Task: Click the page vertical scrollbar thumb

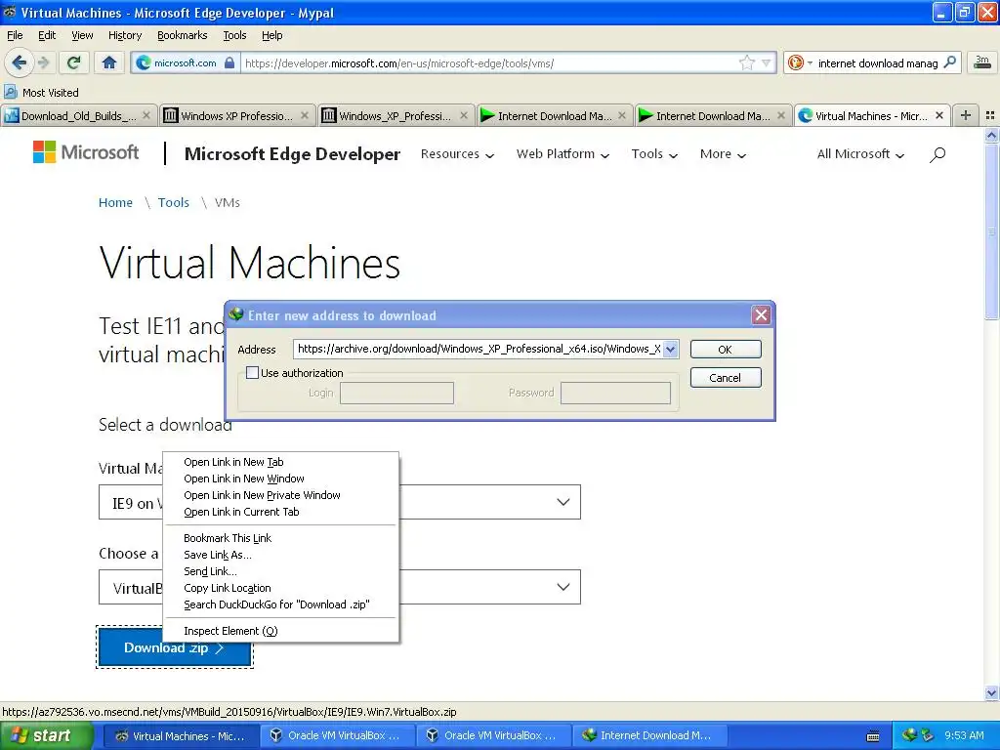Action: point(991,231)
